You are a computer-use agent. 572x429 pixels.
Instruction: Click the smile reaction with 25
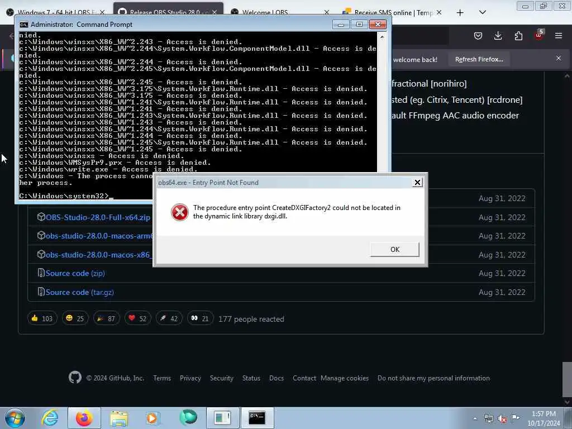75,318
